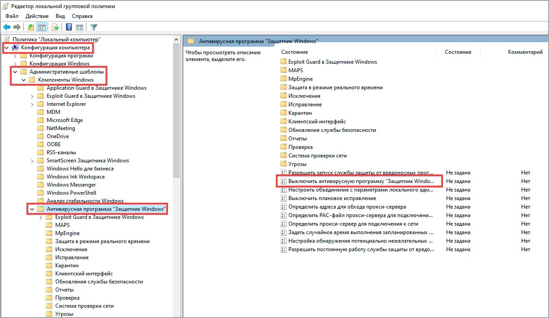Click the Политика "Локальный компьютер" root icon
Image resolution: width=549 pixels, height=318 pixels.
[x=7, y=39]
